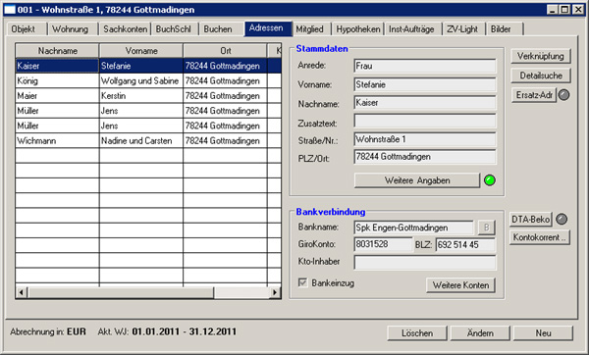This screenshot has width=589, height=355.
Task: Click the Ändern button
Action: 480,333
